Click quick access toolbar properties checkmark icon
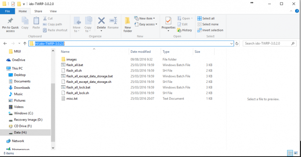Screen dimensions: 301x157 tap(13, 4)
